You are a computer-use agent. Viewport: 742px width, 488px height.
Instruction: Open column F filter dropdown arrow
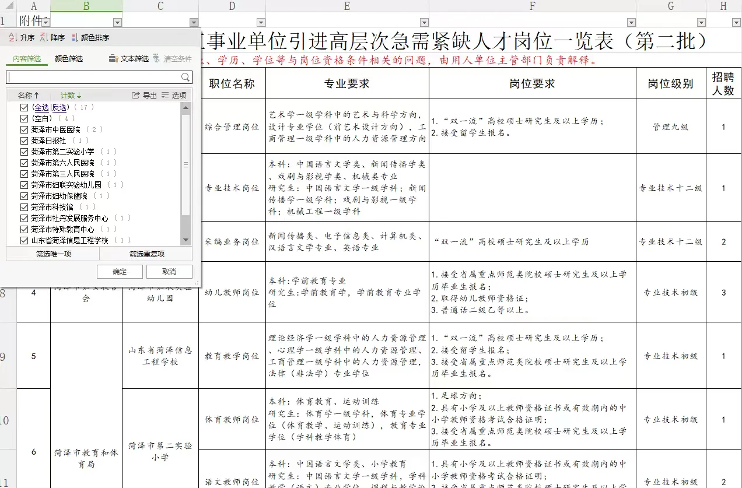tap(631, 22)
